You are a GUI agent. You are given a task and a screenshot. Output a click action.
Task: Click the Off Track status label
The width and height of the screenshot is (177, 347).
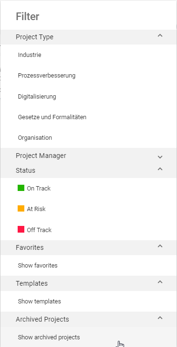point(39,230)
